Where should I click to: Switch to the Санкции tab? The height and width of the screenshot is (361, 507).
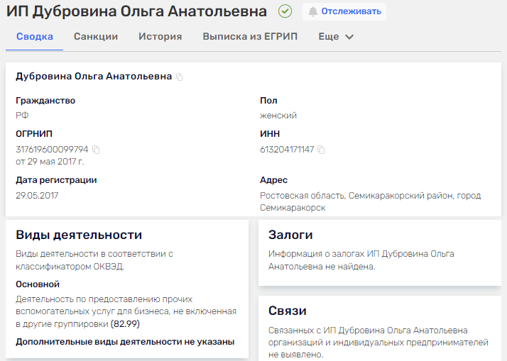96,37
